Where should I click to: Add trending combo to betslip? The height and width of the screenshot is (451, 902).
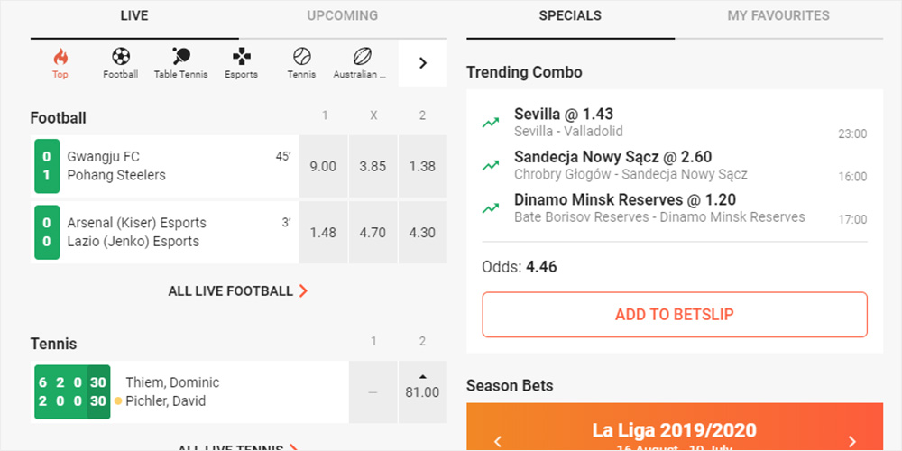click(x=675, y=315)
